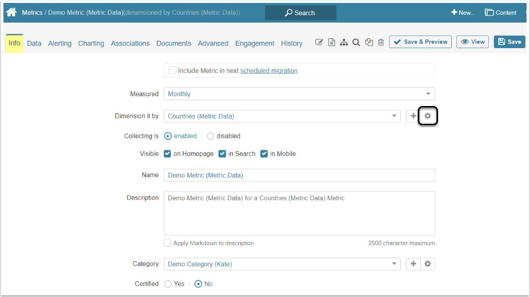Viewport: 530px width, 297px height.
Task: Uncheck the on Homepage visibility checkbox
Action: click(168, 154)
